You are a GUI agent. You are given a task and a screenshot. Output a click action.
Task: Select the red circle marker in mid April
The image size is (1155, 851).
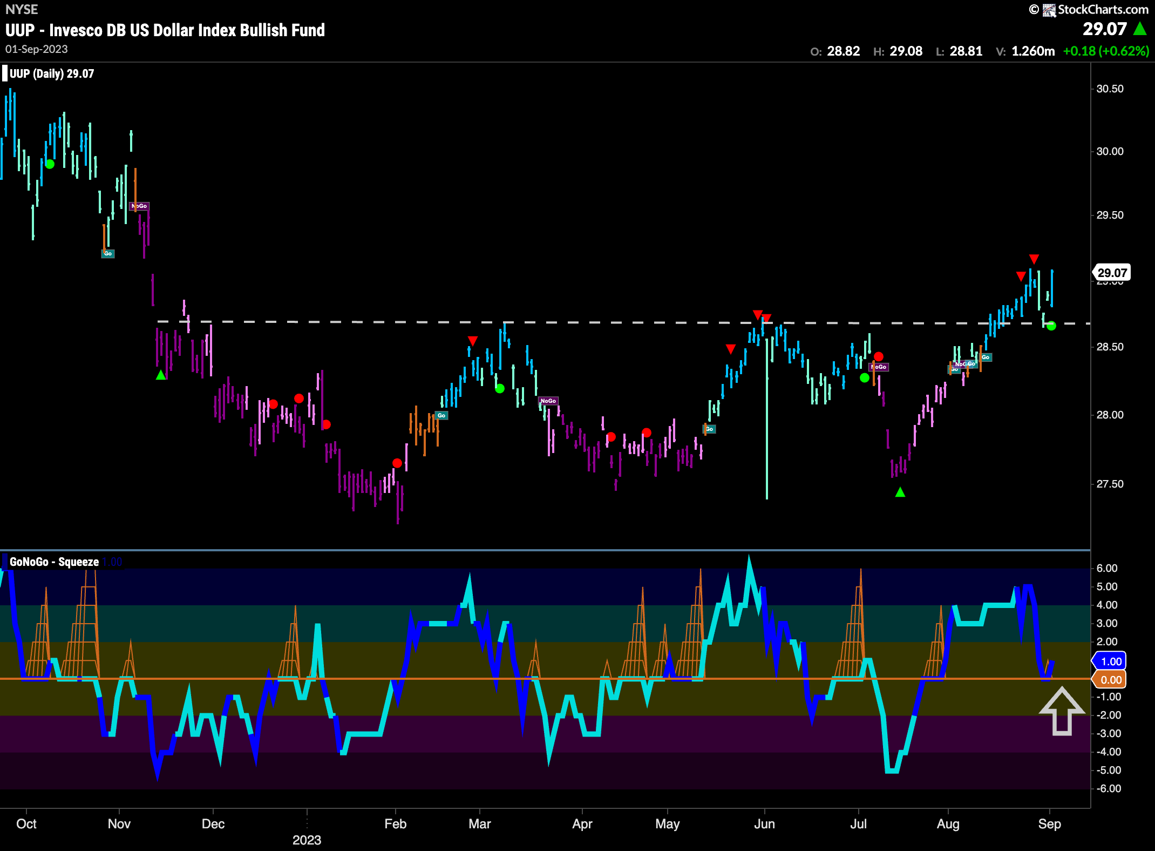[x=611, y=436]
